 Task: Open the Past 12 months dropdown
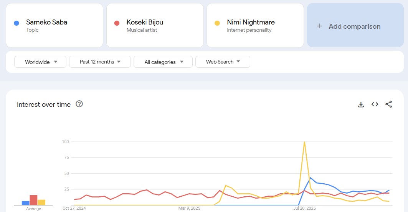(100, 62)
